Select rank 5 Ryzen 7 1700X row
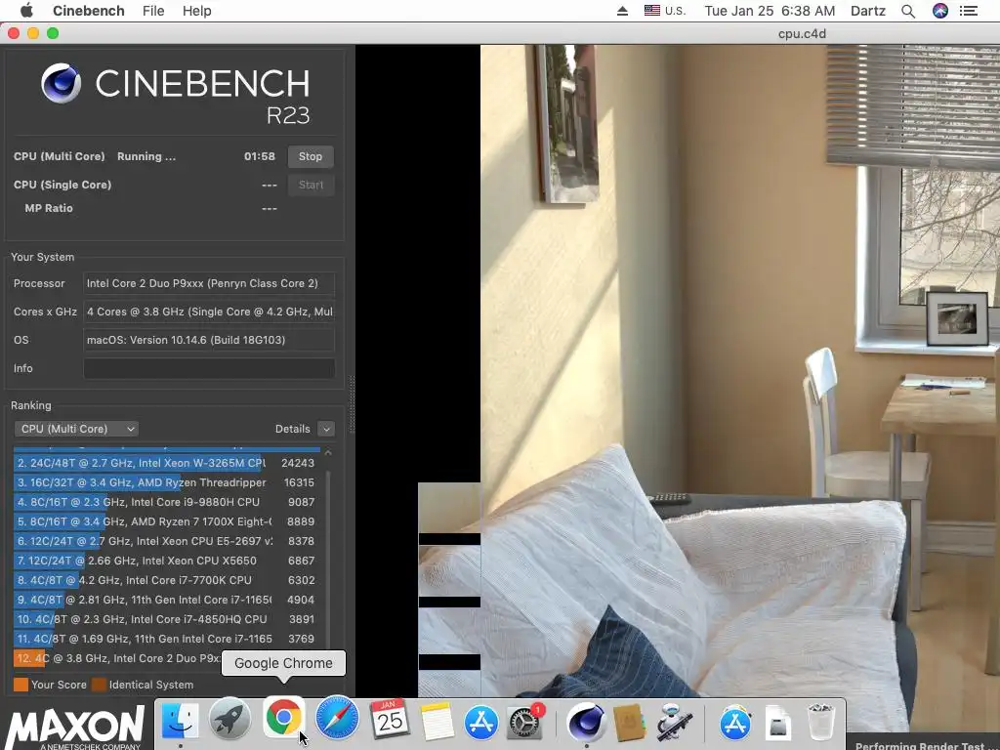The height and width of the screenshot is (750, 1000). (x=166, y=521)
